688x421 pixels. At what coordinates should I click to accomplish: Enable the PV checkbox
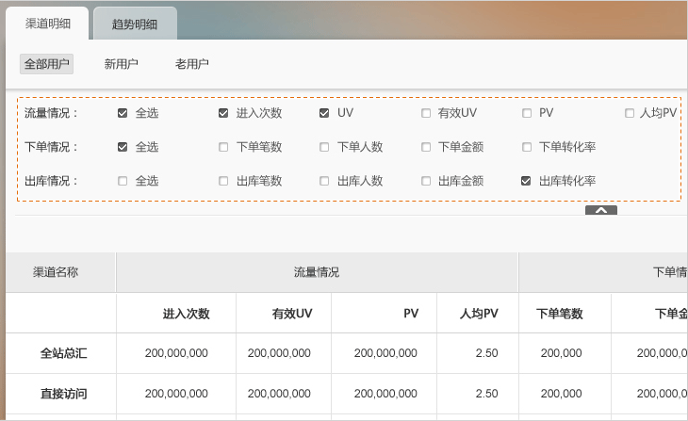click(527, 113)
